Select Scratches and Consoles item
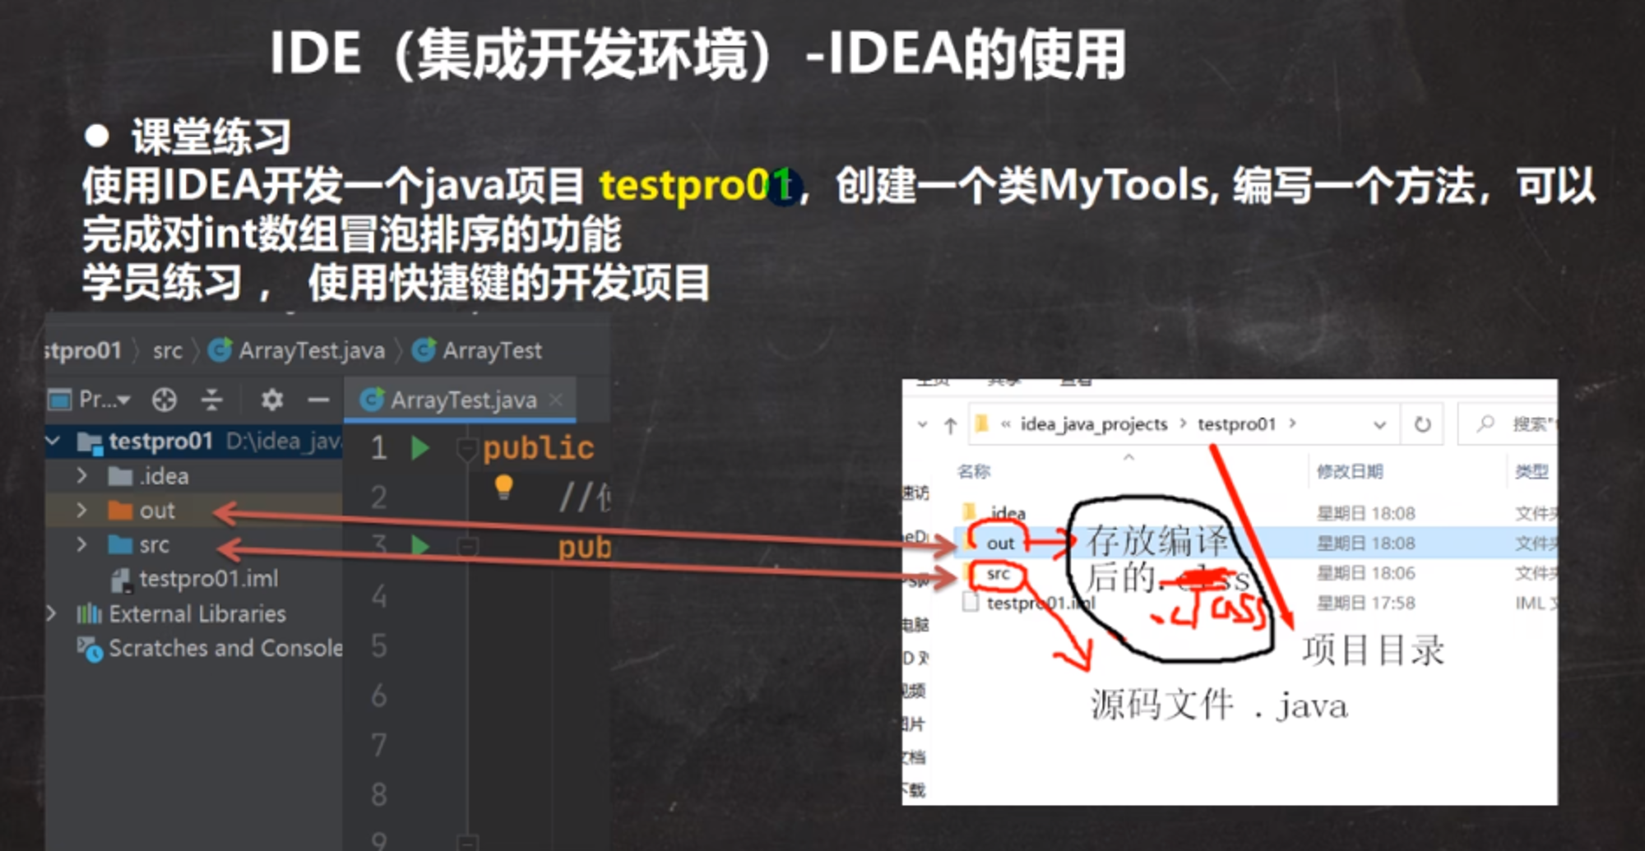The width and height of the screenshot is (1645, 851). click(211, 649)
